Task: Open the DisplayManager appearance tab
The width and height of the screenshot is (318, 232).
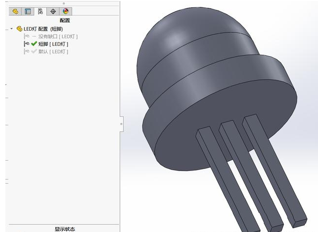Action: (x=66, y=11)
